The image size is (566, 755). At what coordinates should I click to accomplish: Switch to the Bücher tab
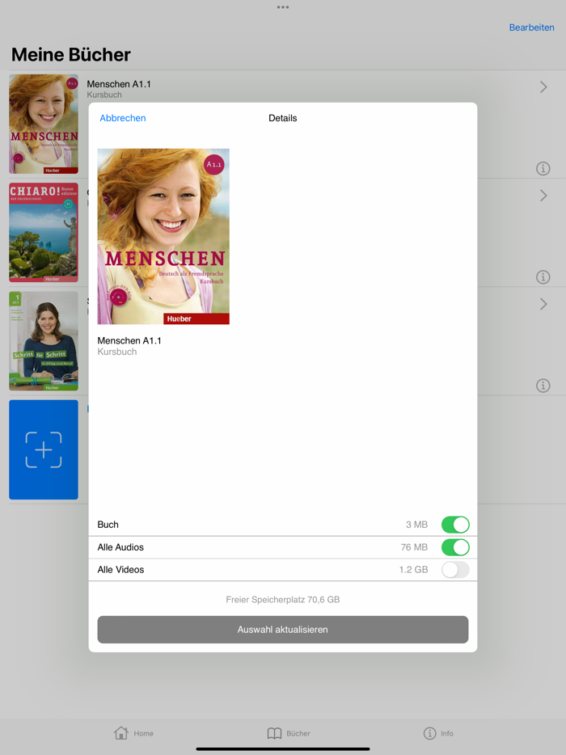coord(289,733)
